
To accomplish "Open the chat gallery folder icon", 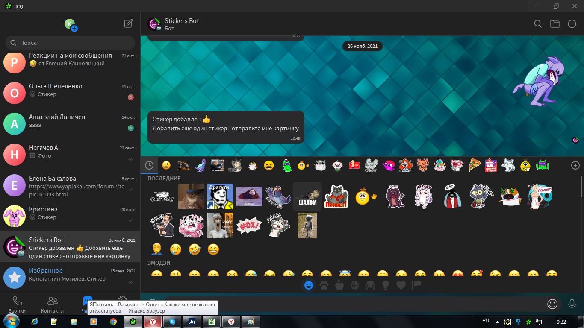I will pyautogui.click(x=555, y=24).
